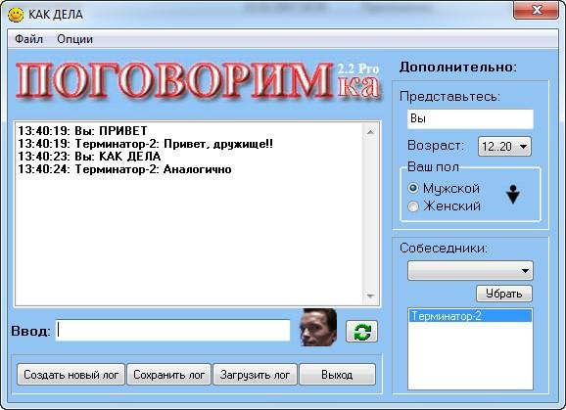Click the chat log scroll down arrow
The height and width of the screenshot is (410, 566).
point(370,296)
